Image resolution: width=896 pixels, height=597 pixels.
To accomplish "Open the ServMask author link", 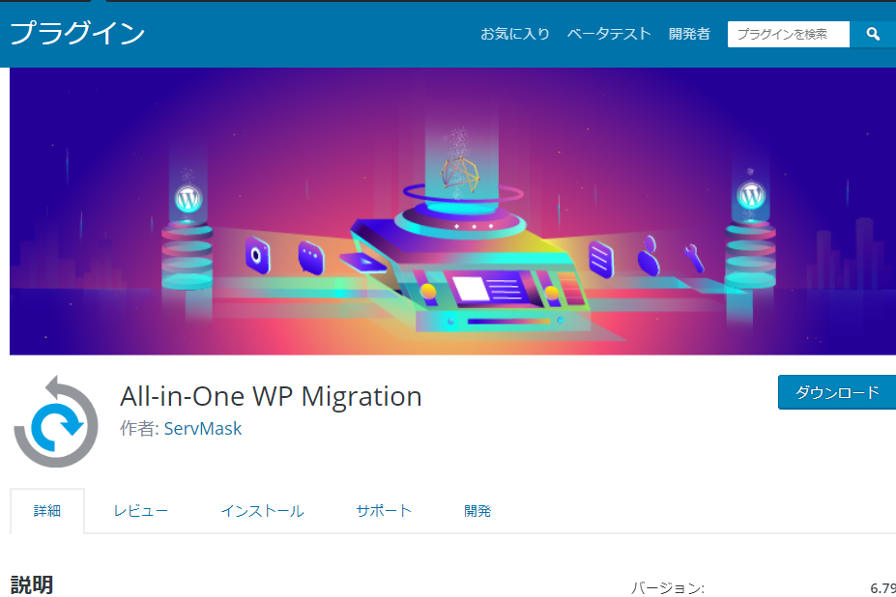I will (203, 429).
